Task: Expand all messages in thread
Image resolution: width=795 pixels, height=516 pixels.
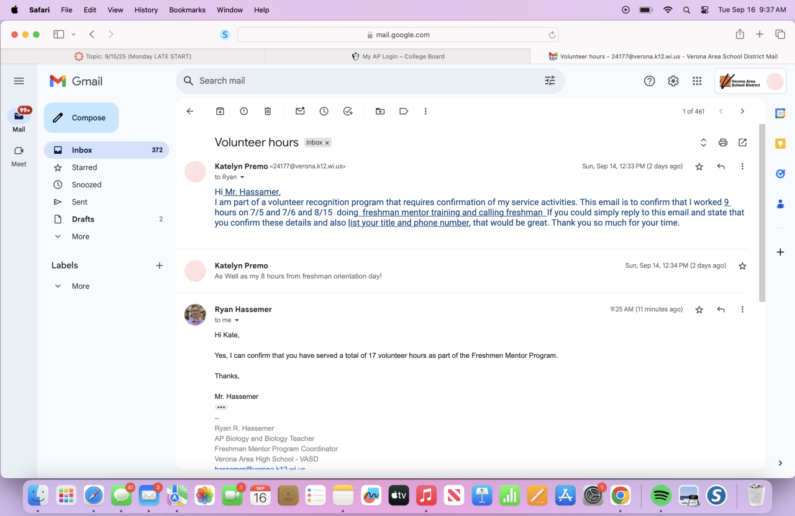Action: 703,143
